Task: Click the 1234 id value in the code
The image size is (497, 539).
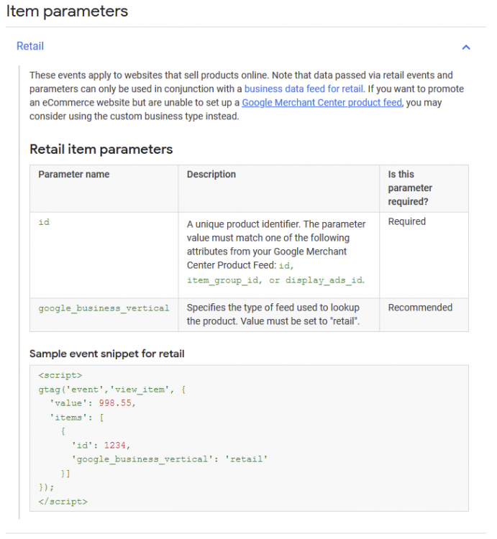Action: tap(115, 445)
